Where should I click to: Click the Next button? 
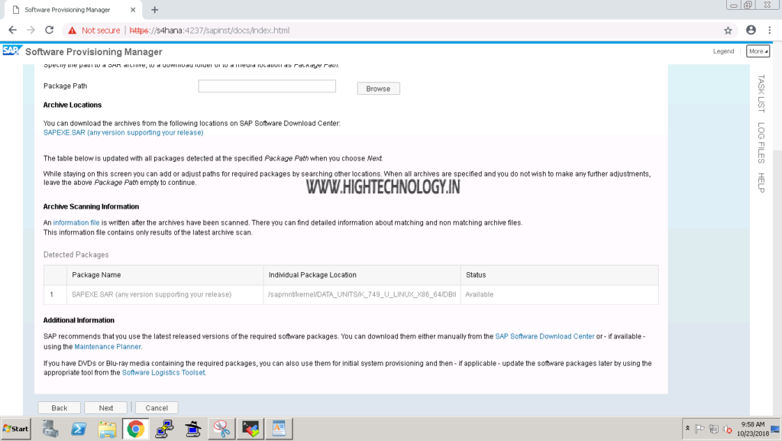point(105,407)
